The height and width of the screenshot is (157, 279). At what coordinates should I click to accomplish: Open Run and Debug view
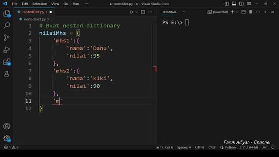[x=7, y=50]
